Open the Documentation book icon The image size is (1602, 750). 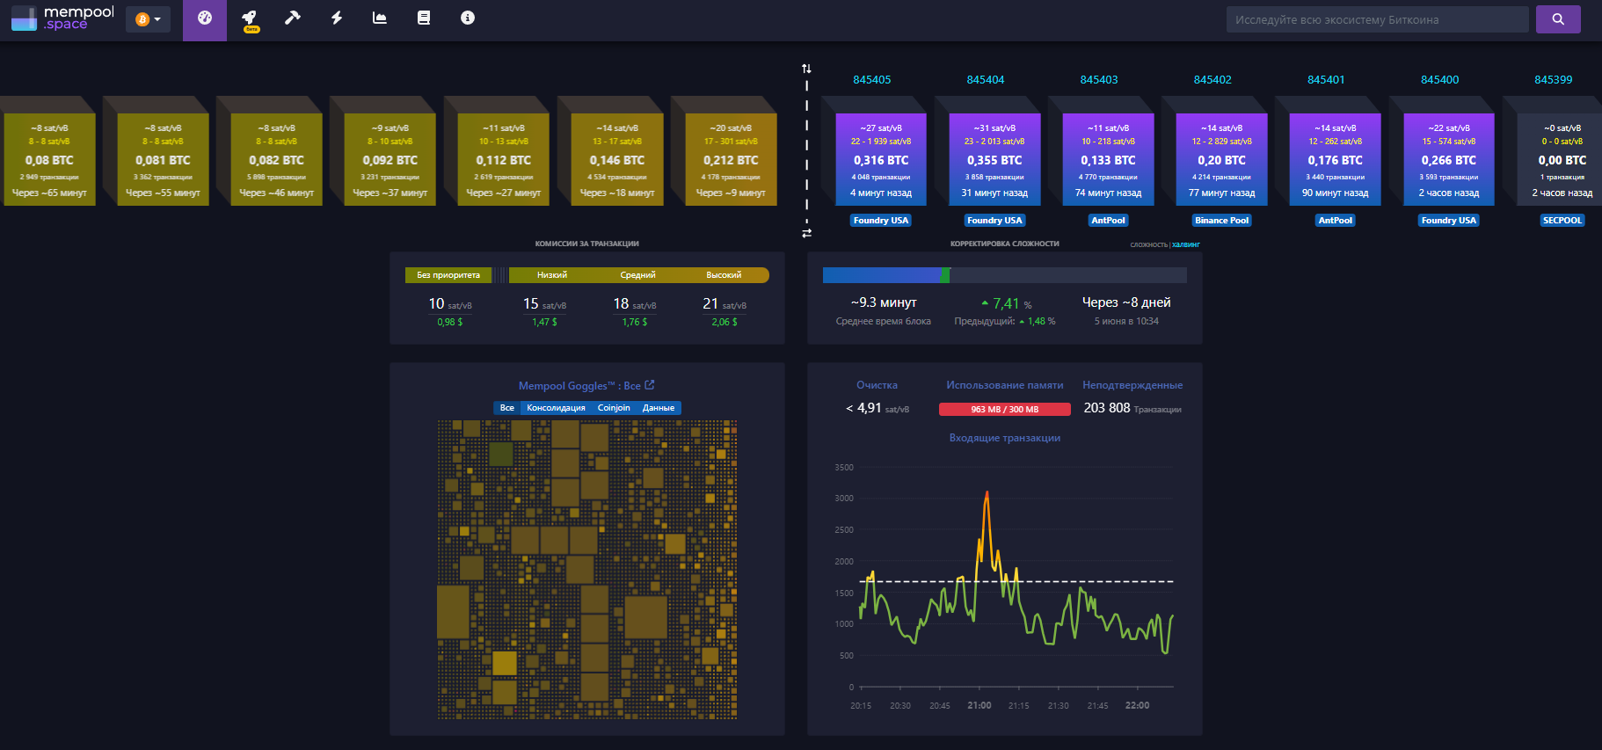[x=424, y=18]
